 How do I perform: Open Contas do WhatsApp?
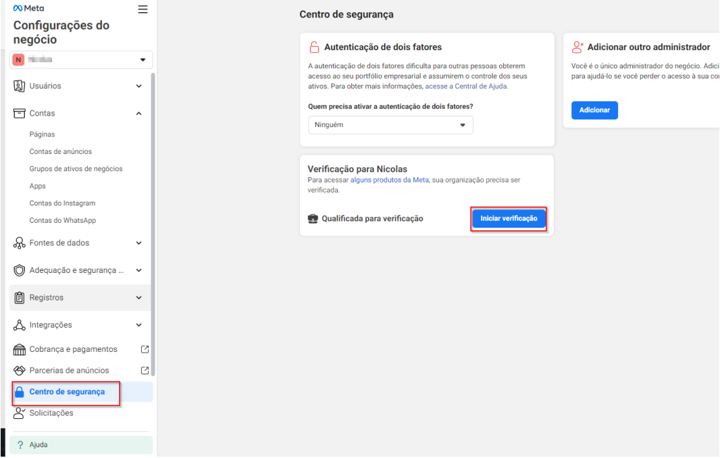[62, 220]
